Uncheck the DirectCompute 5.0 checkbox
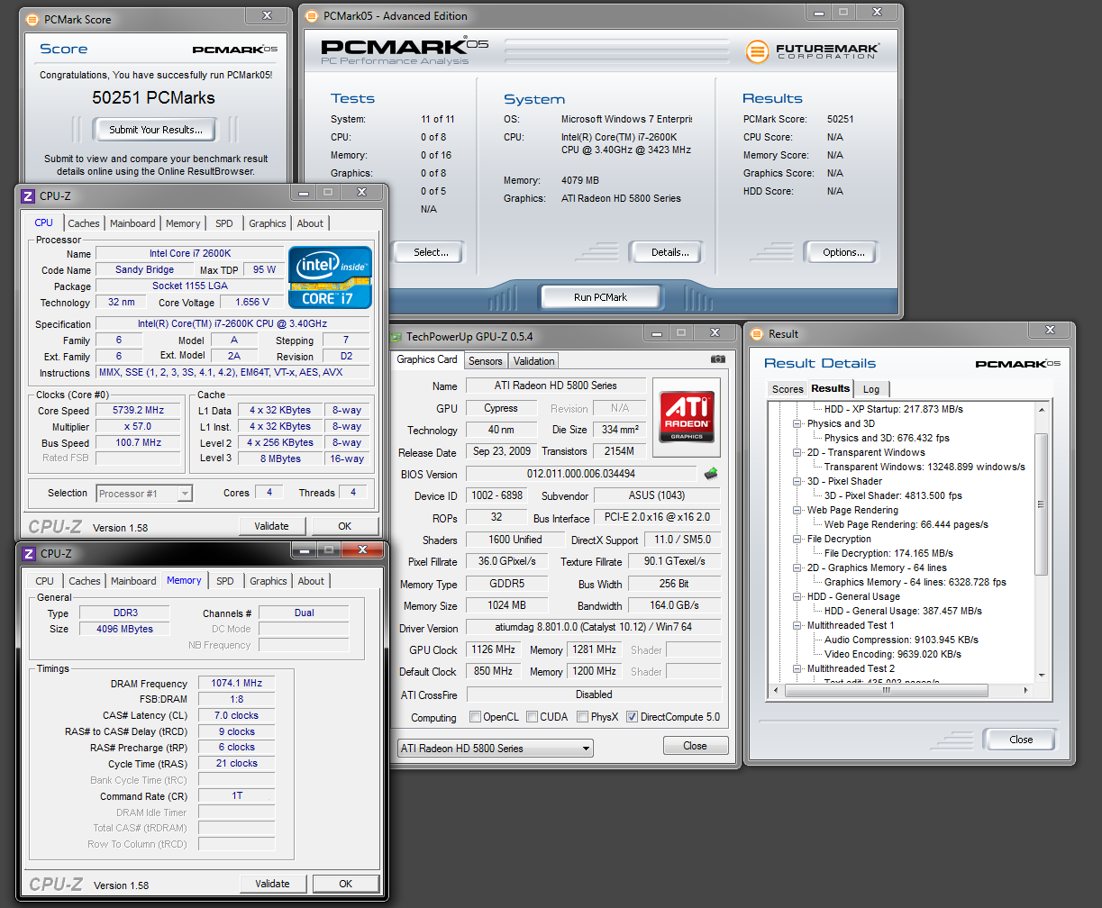This screenshot has width=1102, height=908. click(632, 717)
